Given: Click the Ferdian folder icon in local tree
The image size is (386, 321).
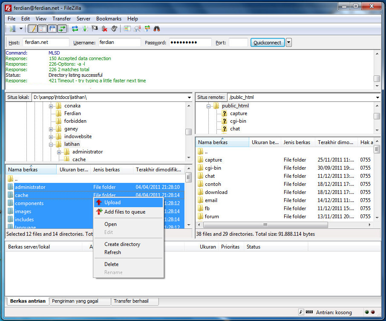Looking at the screenshot, I should pos(59,113).
